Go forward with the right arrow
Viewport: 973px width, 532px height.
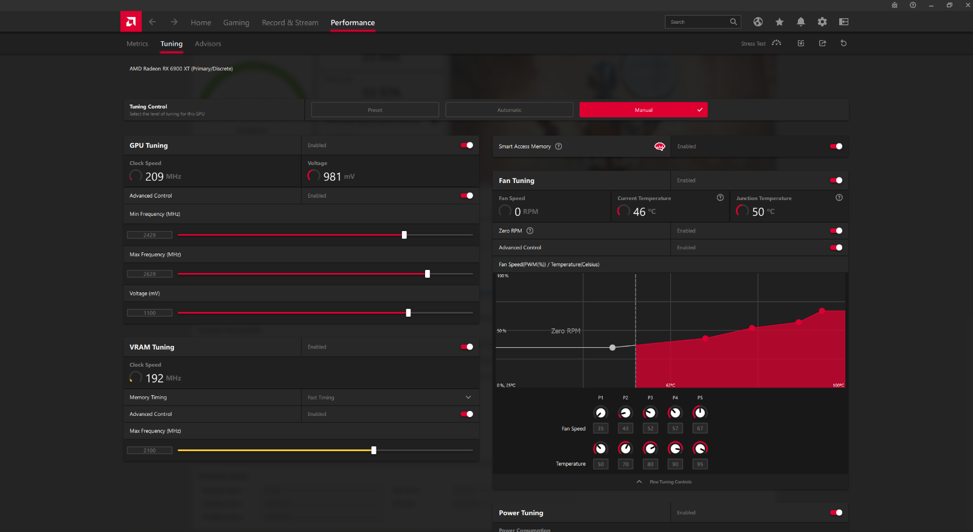tap(174, 22)
